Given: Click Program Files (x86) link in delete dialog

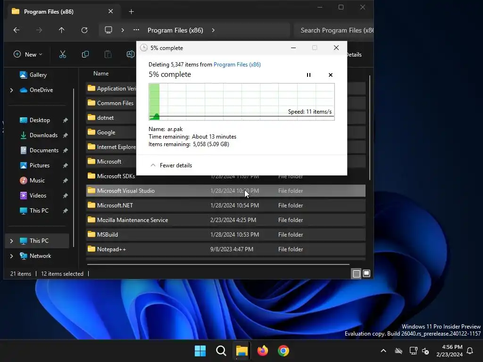Looking at the screenshot, I should point(237,64).
